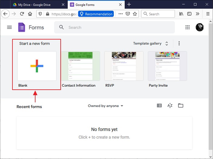Open the Contact Information template
This screenshot has height=159, width=213.
pos(80,66)
